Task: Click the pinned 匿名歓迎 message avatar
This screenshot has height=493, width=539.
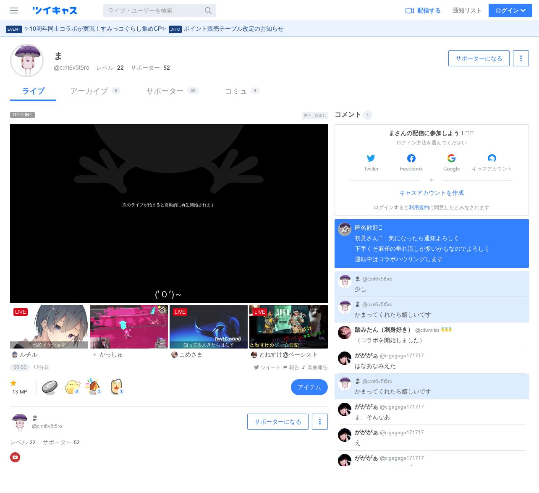Action: pyautogui.click(x=345, y=229)
